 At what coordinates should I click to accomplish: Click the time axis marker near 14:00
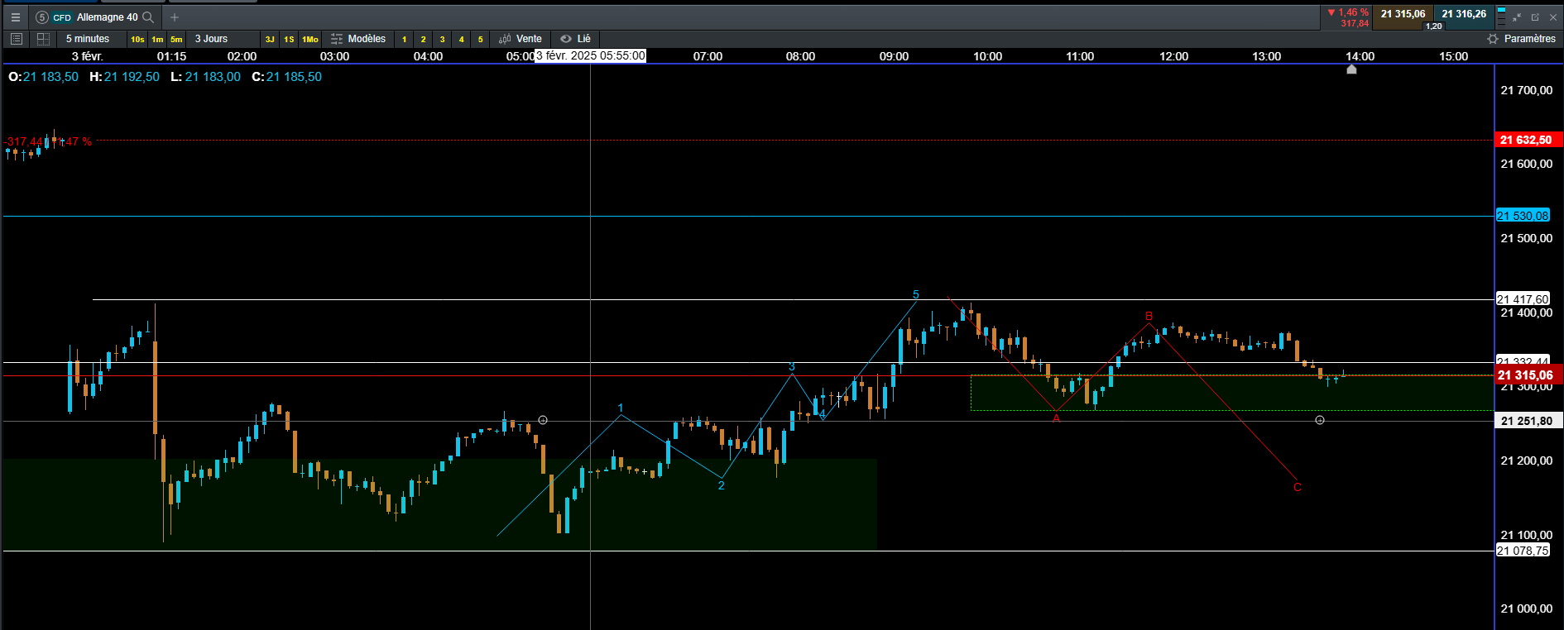point(1351,69)
